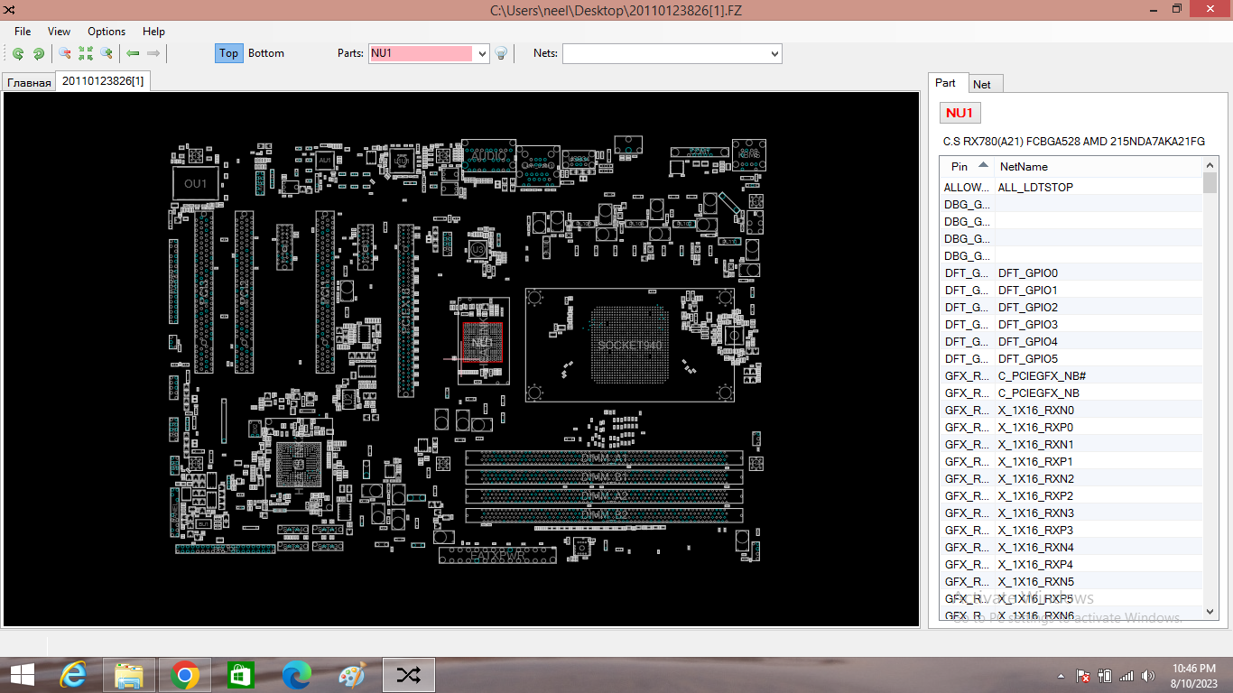Click the rotate right toolbar icon
This screenshot has height=693, width=1233.
pos(39,53)
